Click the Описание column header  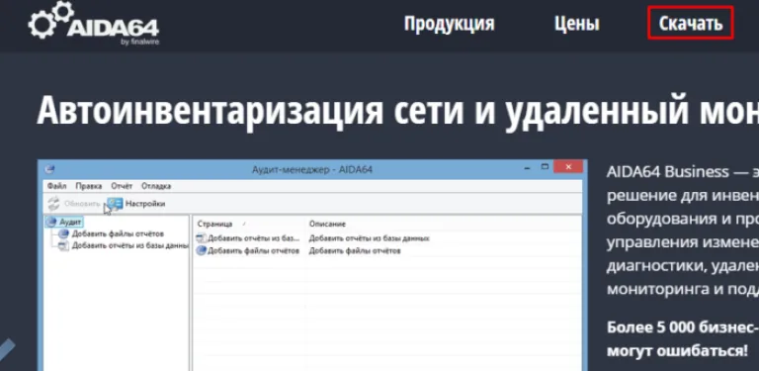click(x=327, y=224)
